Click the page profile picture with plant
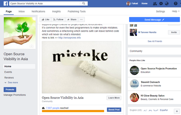Screen dimensions: 181x115 point(20,33)
